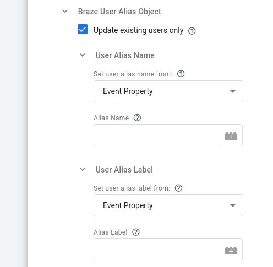Open the alias name source dropdown
This screenshot has height=267, width=273.
point(168,91)
